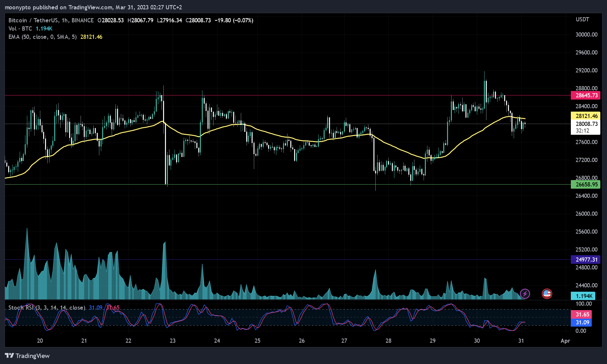The height and width of the screenshot is (364, 607).
Task: Click the 30000.00 price axis label
Action: tap(586, 35)
